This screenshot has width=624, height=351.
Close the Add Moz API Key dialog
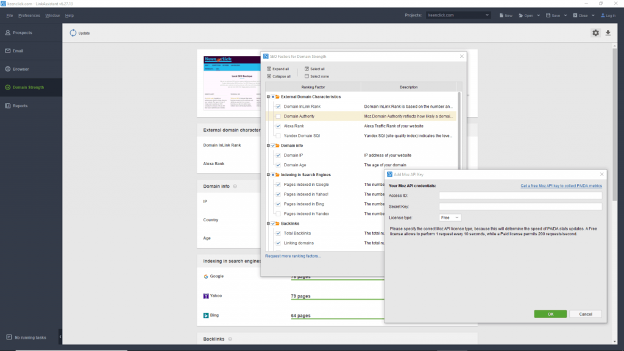point(601,174)
